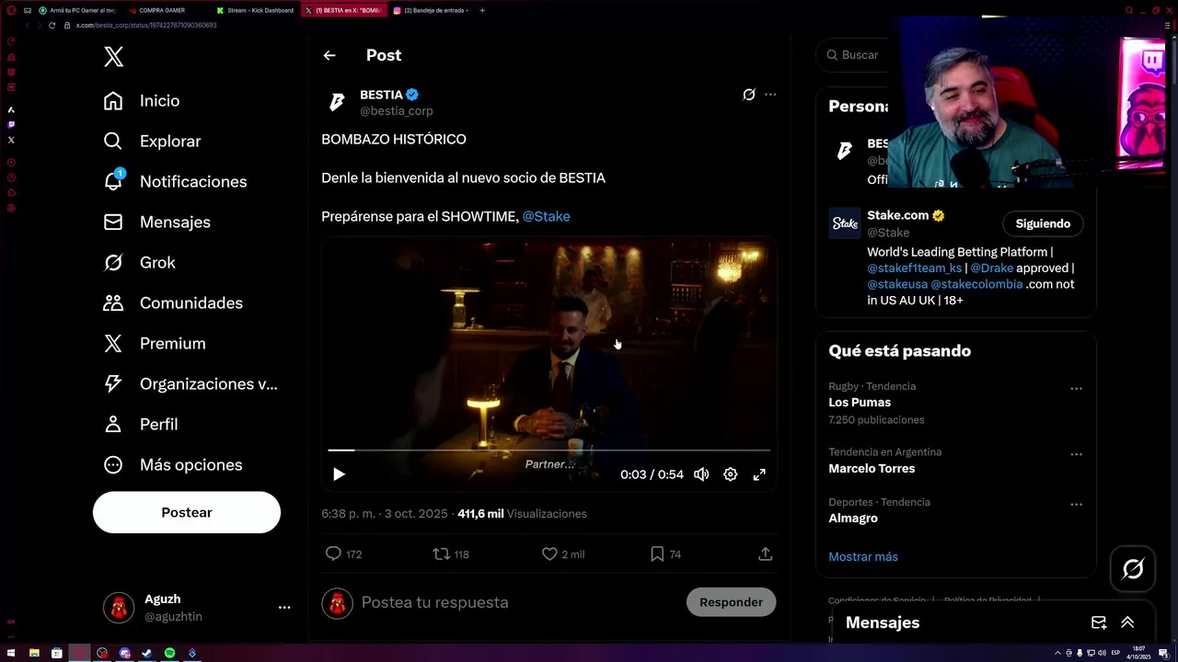Click the 411,6 mil Visualizaciones count
Image resolution: width=1178 pixels, height=662 pixels.
click(x=522, y=514)
